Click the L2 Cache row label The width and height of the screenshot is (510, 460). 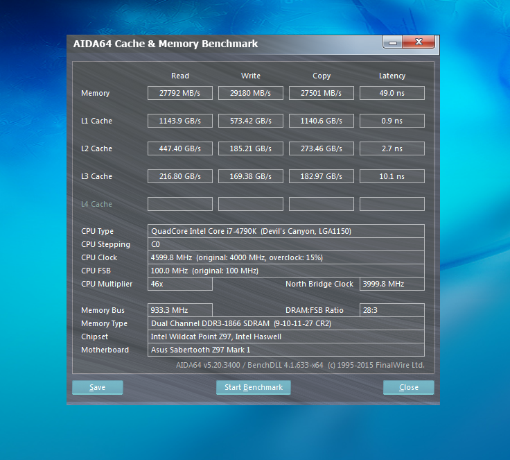96,148
